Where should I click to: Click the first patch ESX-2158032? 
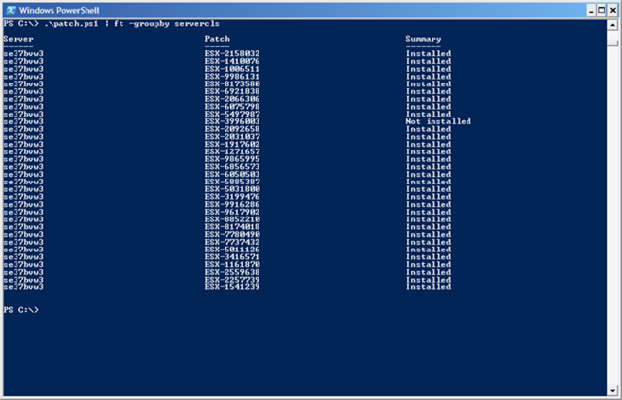coord(232,54)
